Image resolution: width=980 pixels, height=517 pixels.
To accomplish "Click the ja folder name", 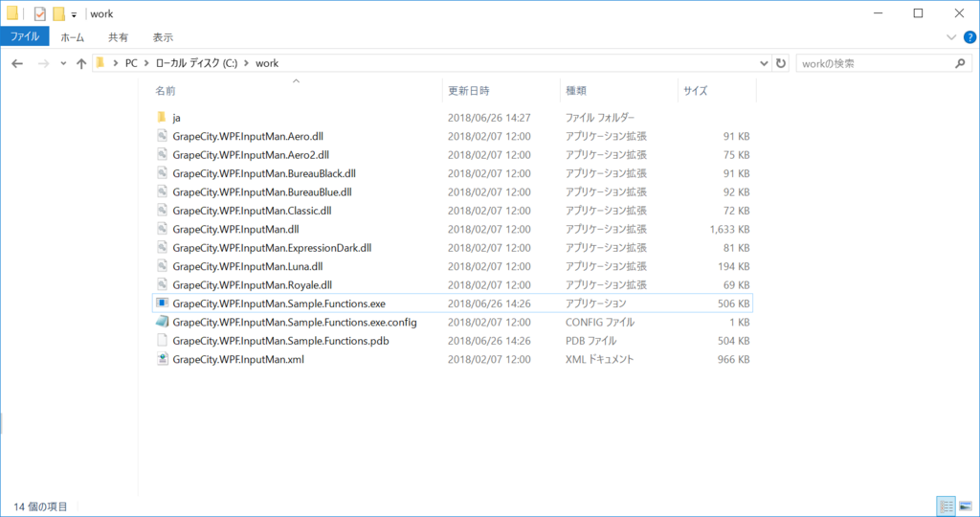I will [x=176, y=118].
